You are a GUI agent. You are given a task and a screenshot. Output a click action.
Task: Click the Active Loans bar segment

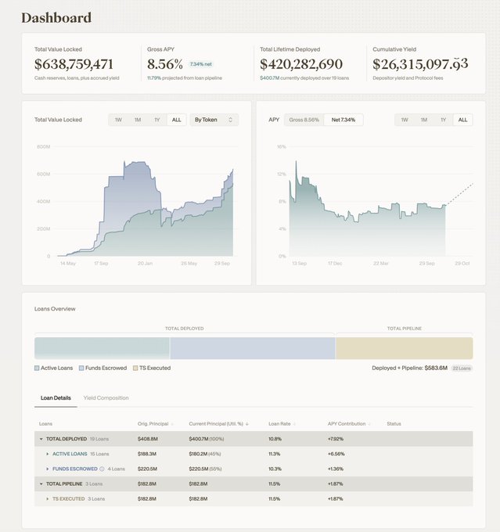pos(102,348)
